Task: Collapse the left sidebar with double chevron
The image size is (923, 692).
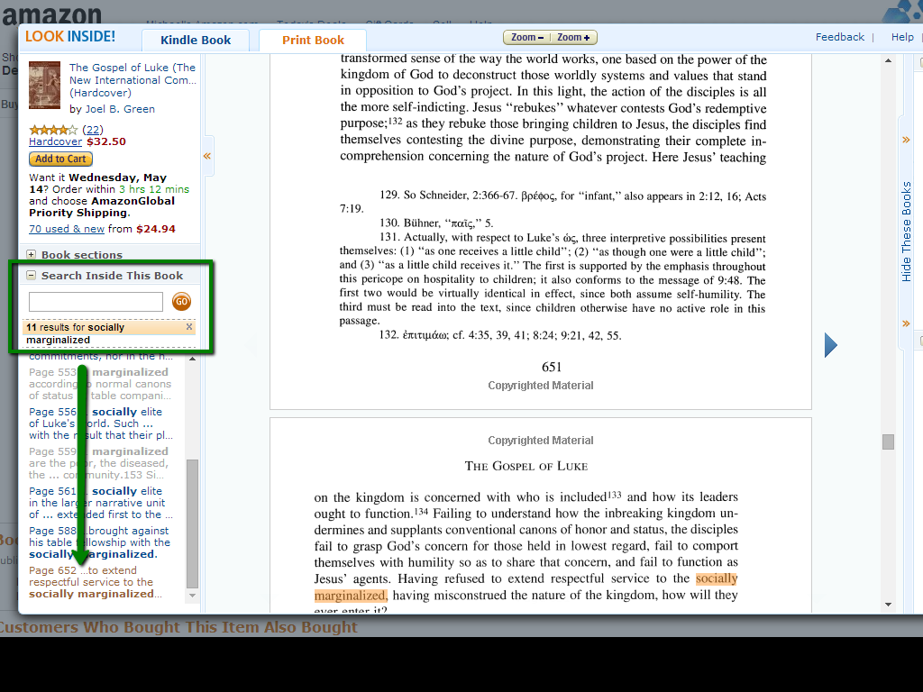Action: (x=207, y=156)
